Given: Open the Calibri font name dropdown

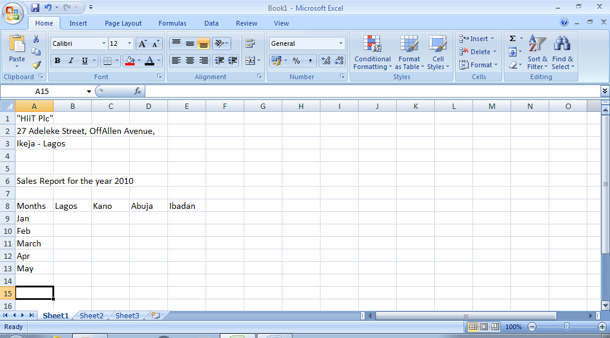Looking at the screenshot, I should click(104, 43).
